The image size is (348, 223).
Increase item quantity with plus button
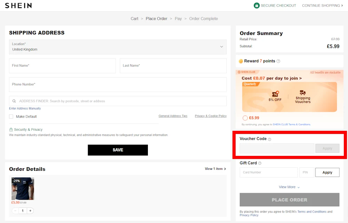click(30, 211)
